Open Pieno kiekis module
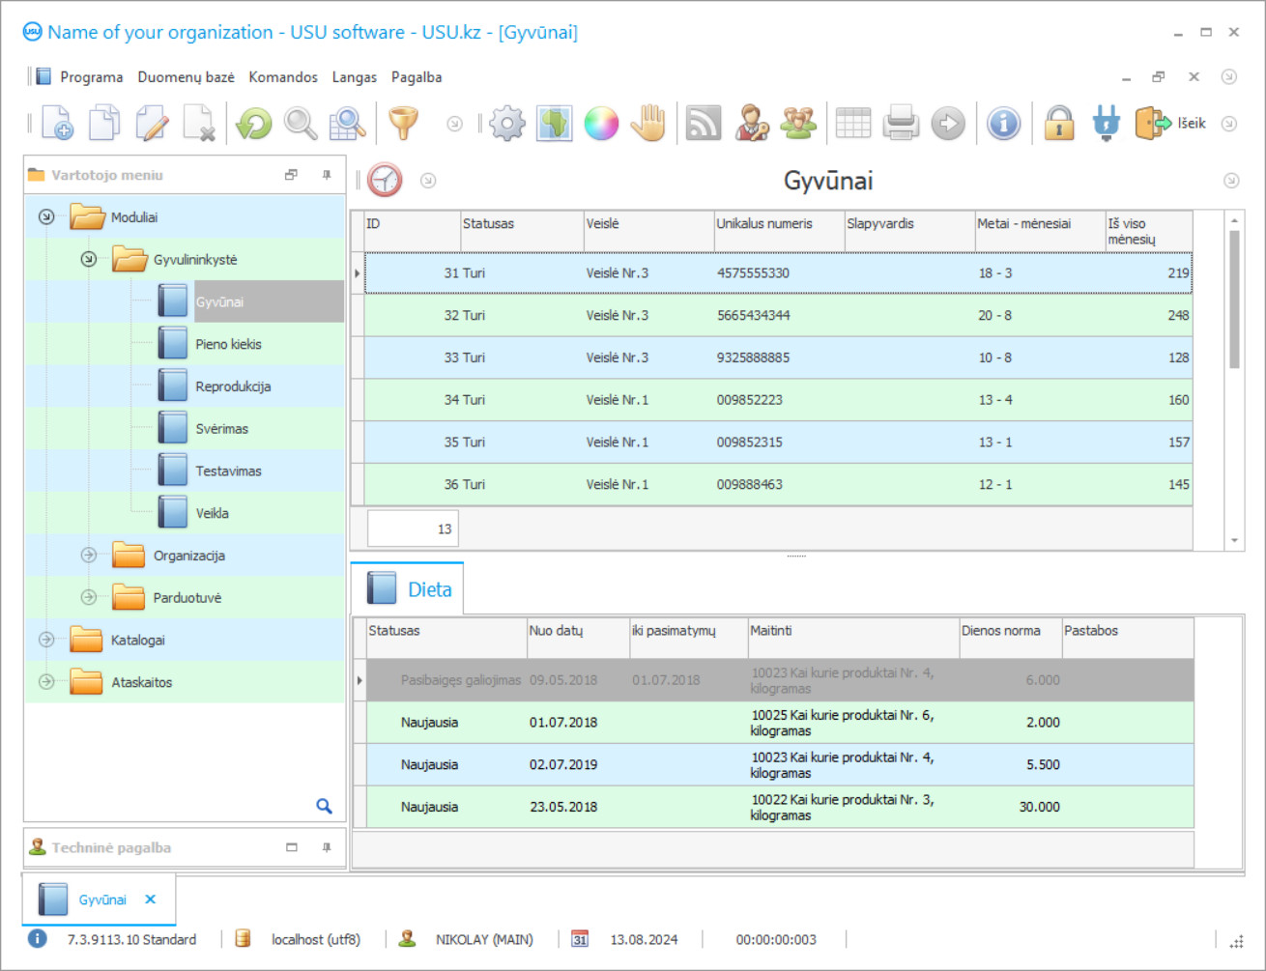Viewport: 1266px width, 971px height. (x=228, y=345)
